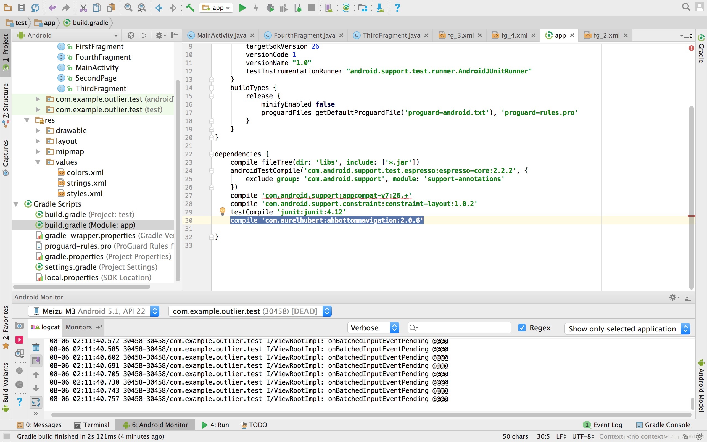Click Save All toolbar icon

21,8
